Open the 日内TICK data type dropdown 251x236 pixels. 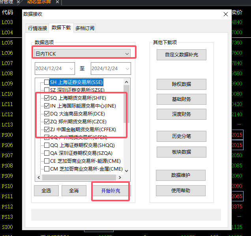click(x=82, y=54)
